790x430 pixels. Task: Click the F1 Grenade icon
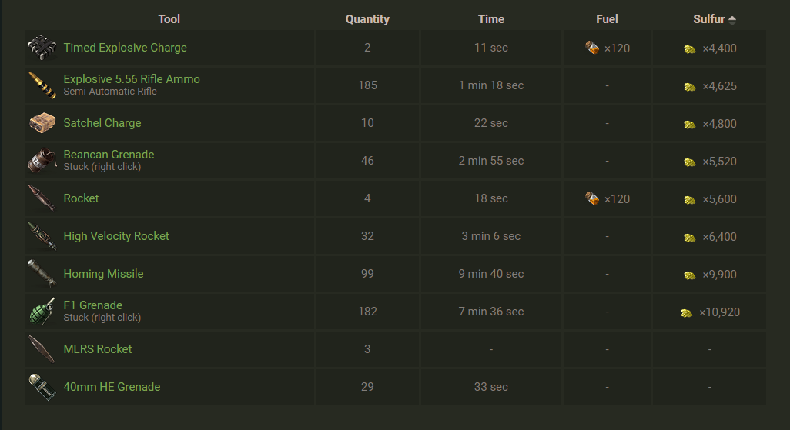click(42, 312)
